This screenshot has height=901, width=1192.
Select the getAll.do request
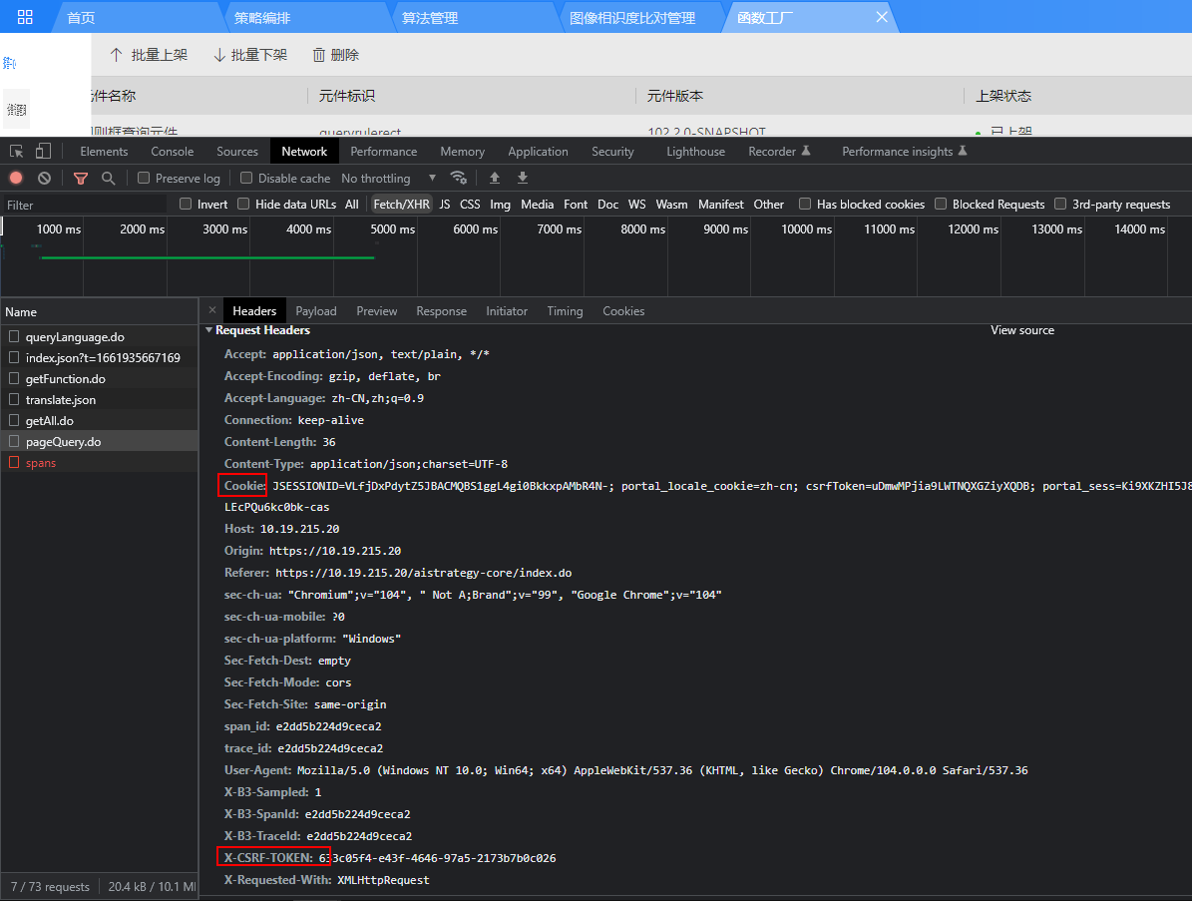(x=99, y=420)
